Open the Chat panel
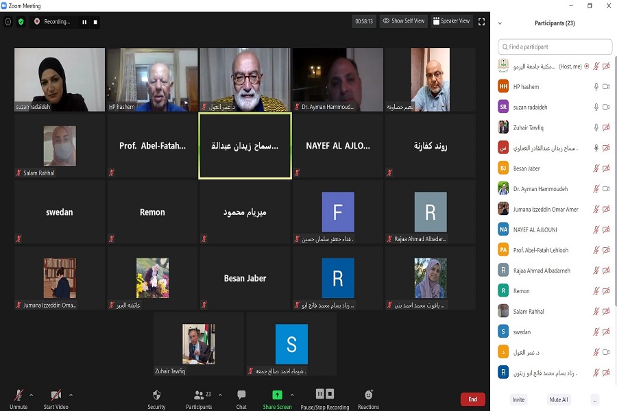 click(x=241, y=399)
